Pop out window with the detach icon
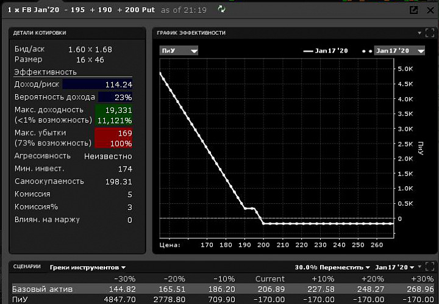 coord(413,10)
